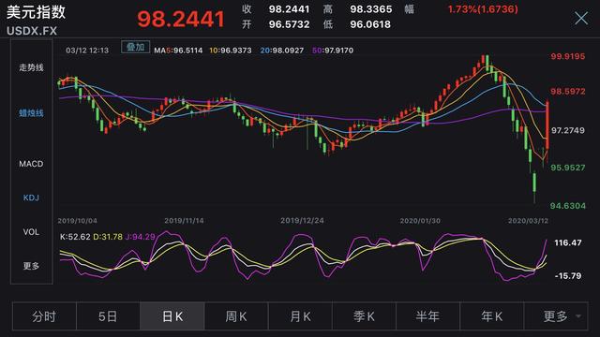The image size is (600, 337).
Task: Click the 2019/11/14 date label
Action: click(x=184, y=221)
